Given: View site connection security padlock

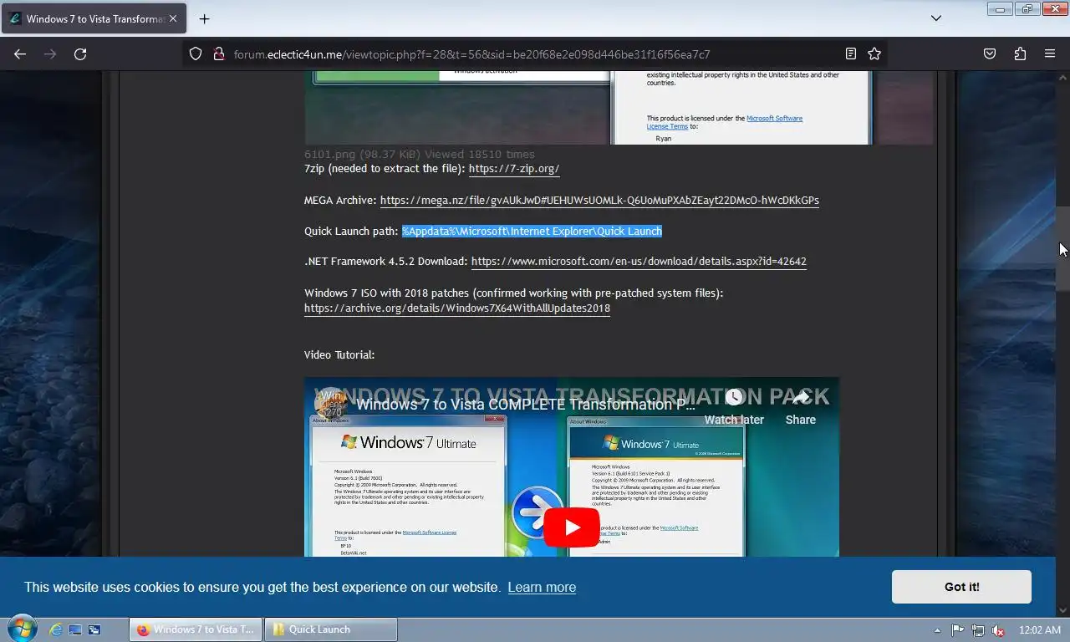Looking at the screenshot, I should click(x=219, y=53).
